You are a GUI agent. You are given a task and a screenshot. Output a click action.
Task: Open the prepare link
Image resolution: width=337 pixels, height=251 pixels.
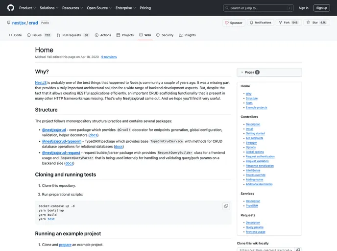coord(65,245)
